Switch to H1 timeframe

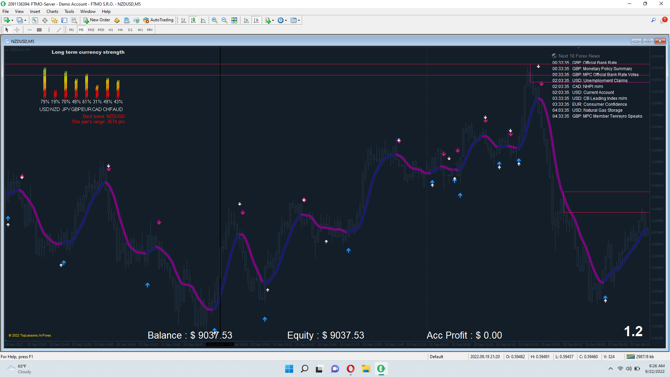coord(111,30)
